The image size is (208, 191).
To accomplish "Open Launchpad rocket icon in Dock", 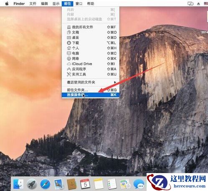I will (32, 184).
